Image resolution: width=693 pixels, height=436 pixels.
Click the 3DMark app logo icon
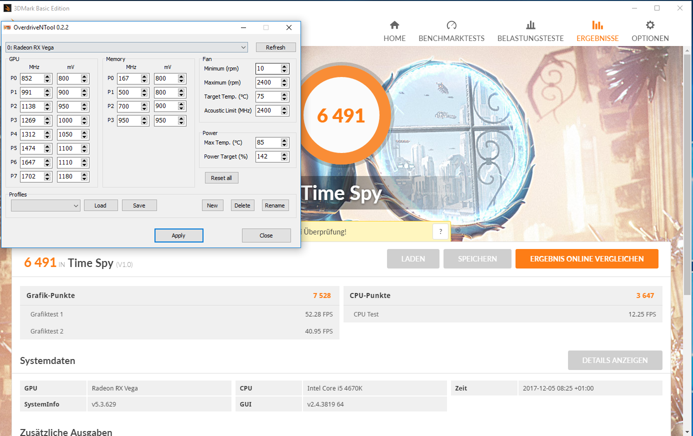coord(7,8)
